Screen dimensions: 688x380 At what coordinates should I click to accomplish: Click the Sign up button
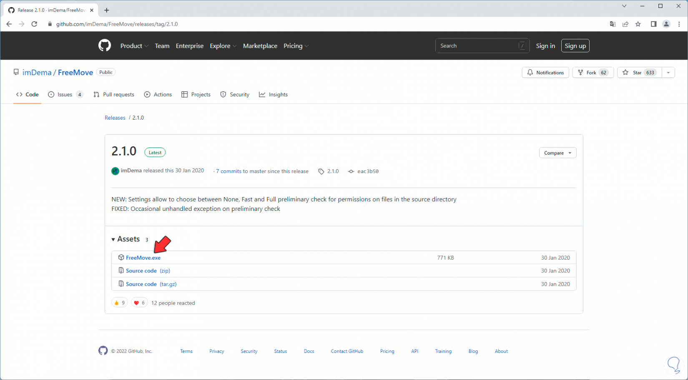coord(575,46)
